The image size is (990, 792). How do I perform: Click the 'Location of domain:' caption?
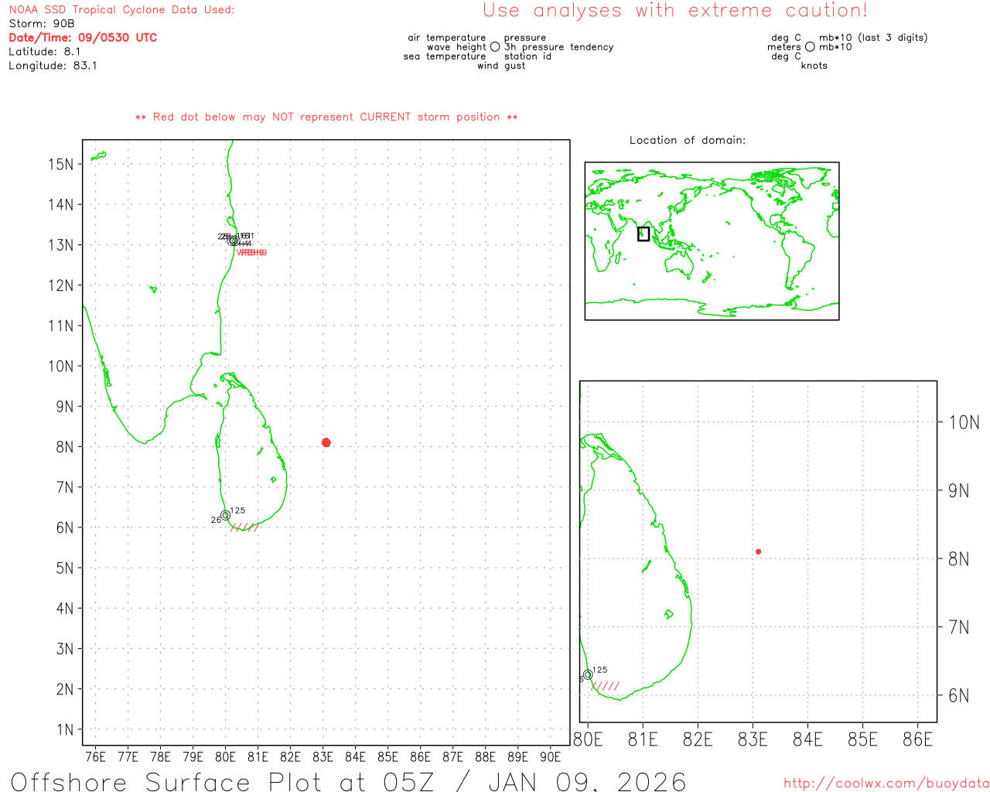687,140
